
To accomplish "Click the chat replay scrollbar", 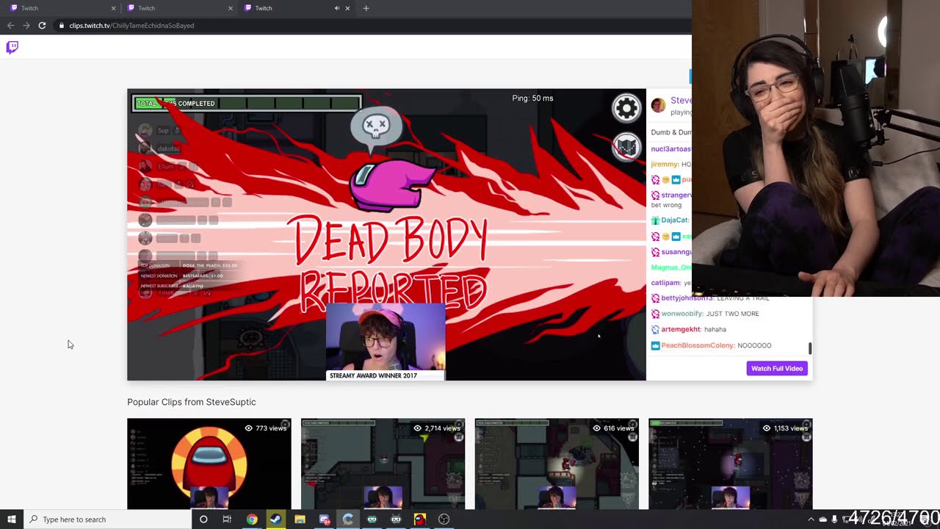I will coord(810,348).
